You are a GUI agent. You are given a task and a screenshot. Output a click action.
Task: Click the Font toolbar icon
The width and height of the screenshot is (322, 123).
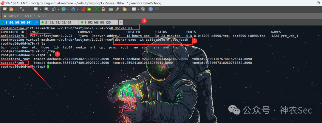pos(73,9)
